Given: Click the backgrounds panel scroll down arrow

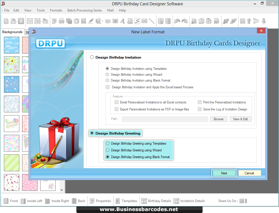Looking at the screenshot, I should [62, 190].
